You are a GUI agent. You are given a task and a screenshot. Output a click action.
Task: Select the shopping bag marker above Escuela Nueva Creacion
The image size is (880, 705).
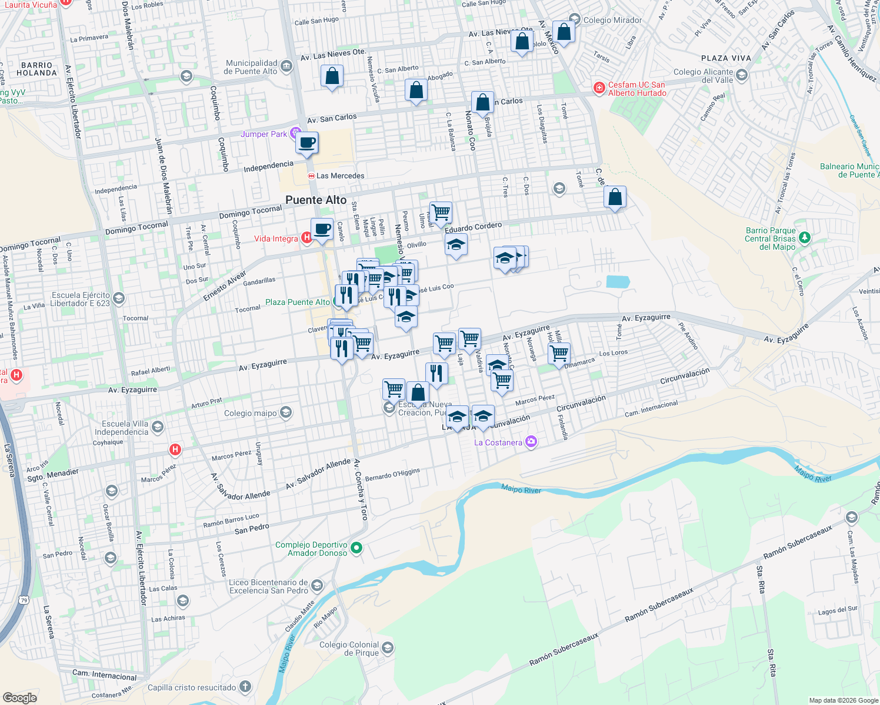point(418,393)
